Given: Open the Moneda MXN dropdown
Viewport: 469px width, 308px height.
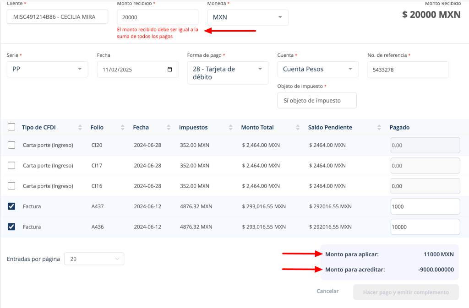Looking at the screenshot, I should (x=248, y=17).
